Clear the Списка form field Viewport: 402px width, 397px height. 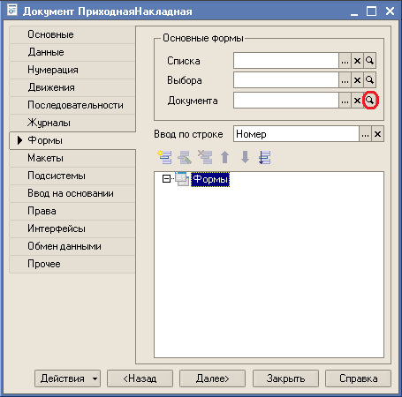(357, 61)
